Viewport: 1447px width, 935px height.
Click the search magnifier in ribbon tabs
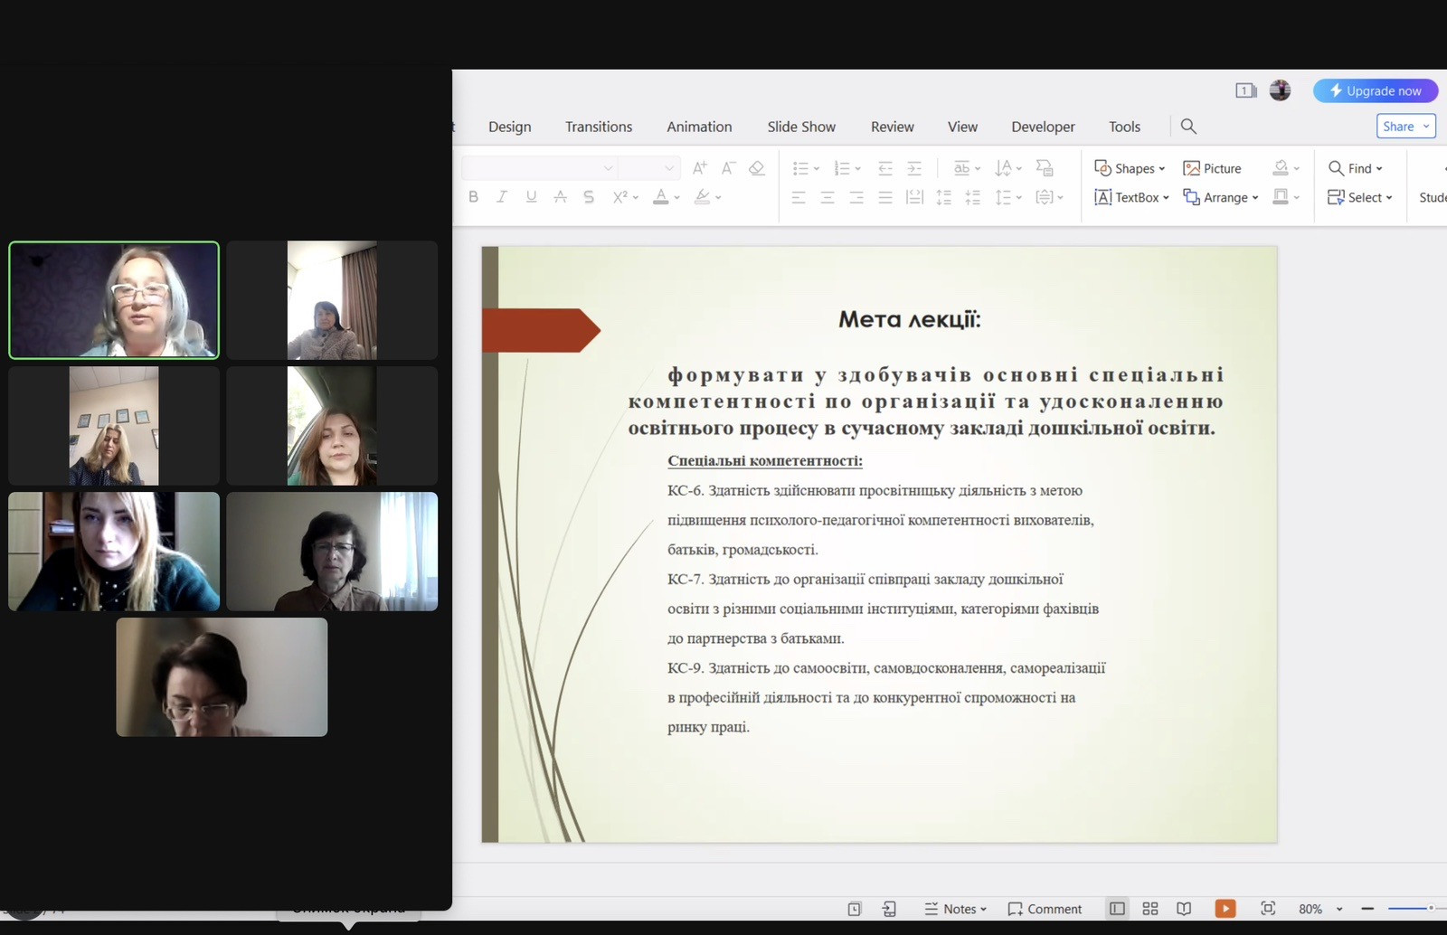[x=1188, y=127]
